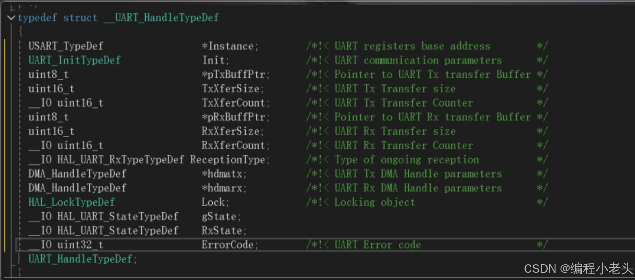
Task: Click the HAL_UART_RxTypeTypeDef type name
Action: click(x=120, y=160)
